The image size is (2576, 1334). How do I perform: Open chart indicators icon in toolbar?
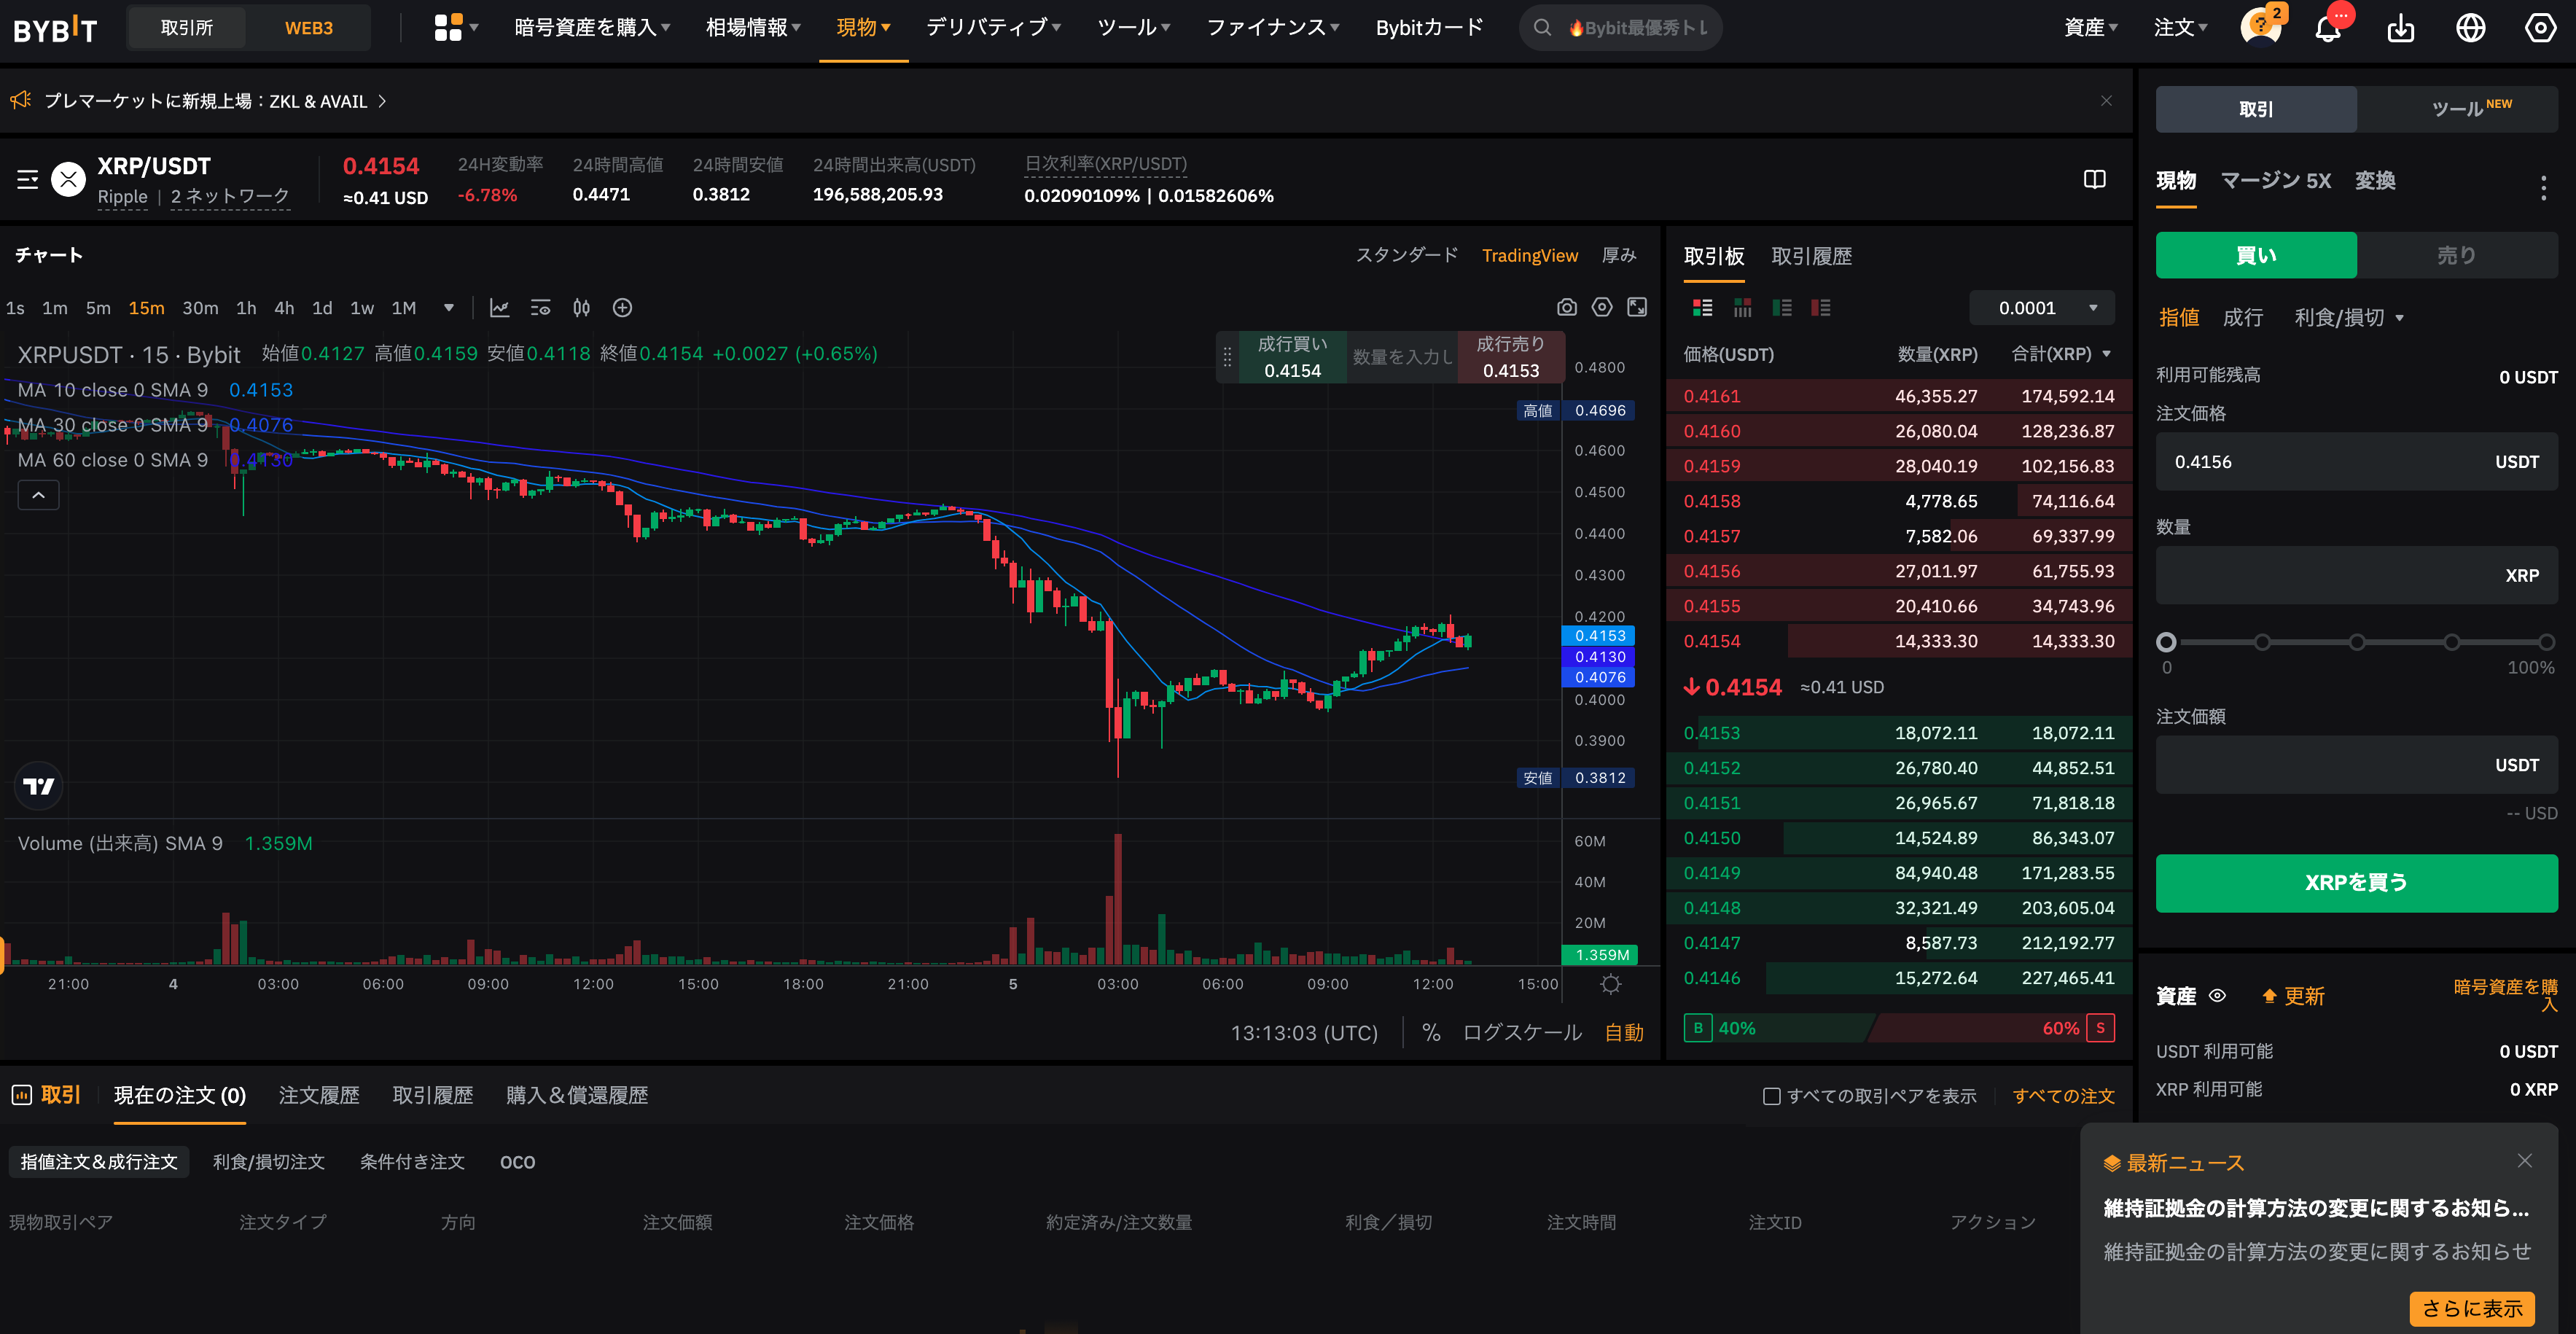499,308
